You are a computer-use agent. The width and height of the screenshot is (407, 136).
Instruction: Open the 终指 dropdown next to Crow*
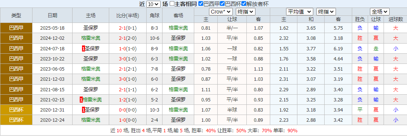tap(246, 12)
